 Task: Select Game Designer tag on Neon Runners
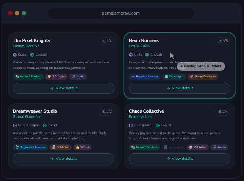tap(203, 76)
